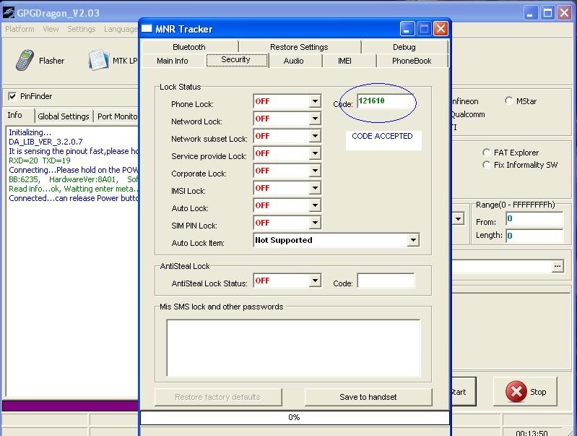Expand the Network subset Lock dropdown

(x=315, y=136)
